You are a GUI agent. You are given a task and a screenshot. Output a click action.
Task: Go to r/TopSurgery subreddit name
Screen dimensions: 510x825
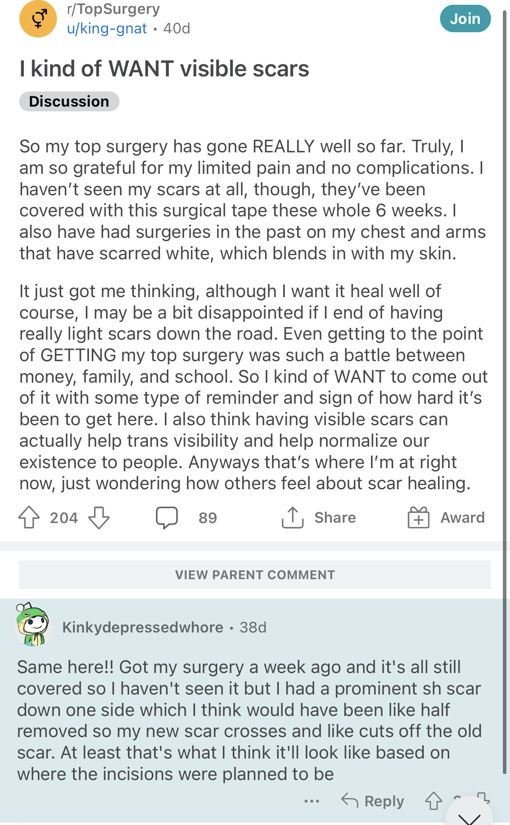click(x=114, y=9)
